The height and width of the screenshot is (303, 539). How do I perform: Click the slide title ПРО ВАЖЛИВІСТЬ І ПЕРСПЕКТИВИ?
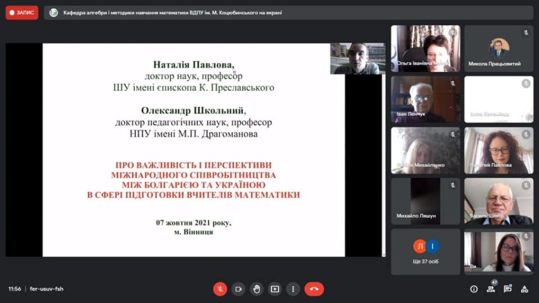193,165
